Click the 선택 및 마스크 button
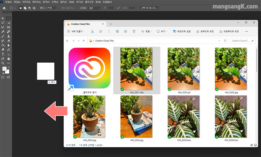The image size is (261, 157). click(x=149, y=8)
